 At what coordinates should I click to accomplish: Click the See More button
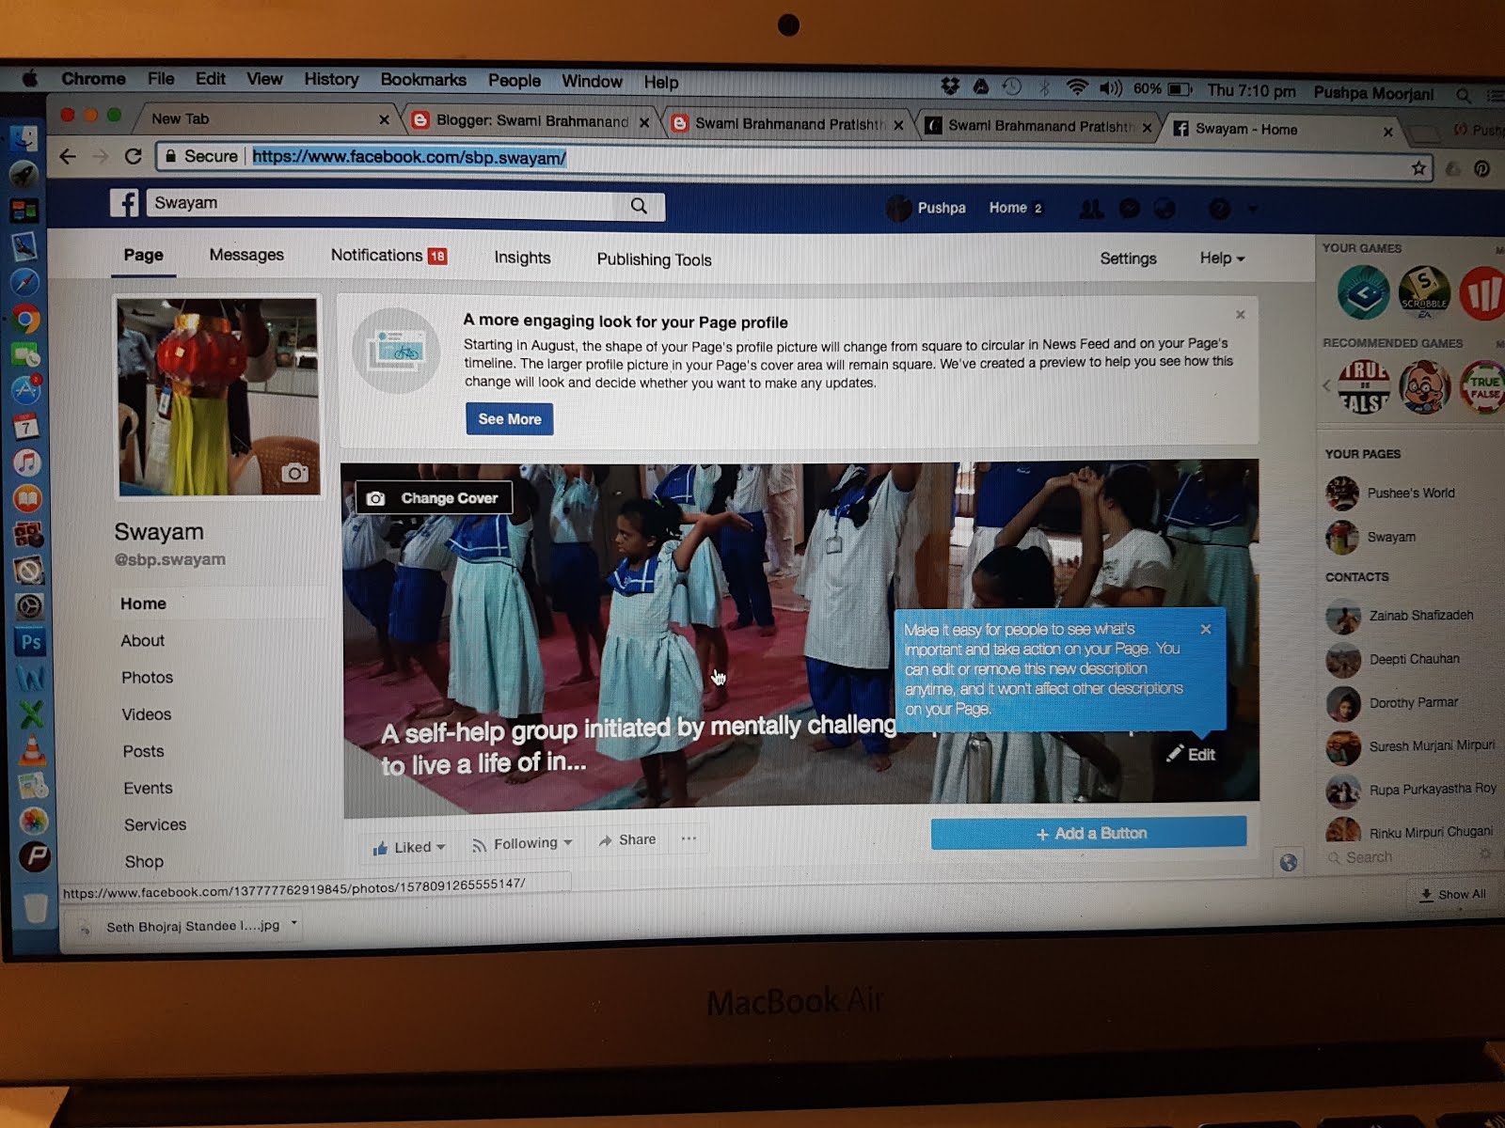509,419
